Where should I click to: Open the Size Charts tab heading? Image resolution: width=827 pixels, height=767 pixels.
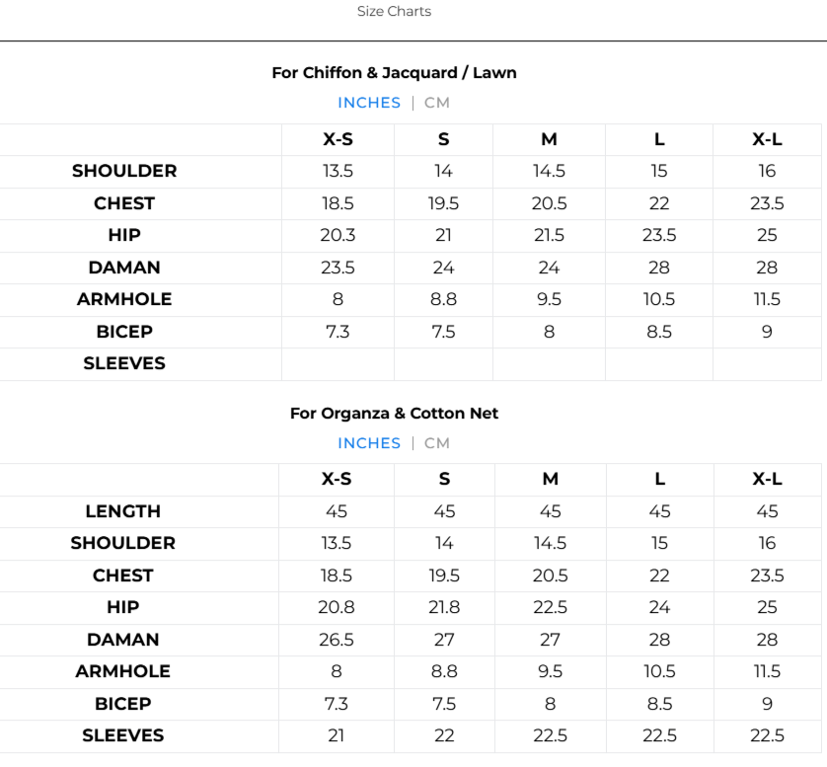point(394,12)
